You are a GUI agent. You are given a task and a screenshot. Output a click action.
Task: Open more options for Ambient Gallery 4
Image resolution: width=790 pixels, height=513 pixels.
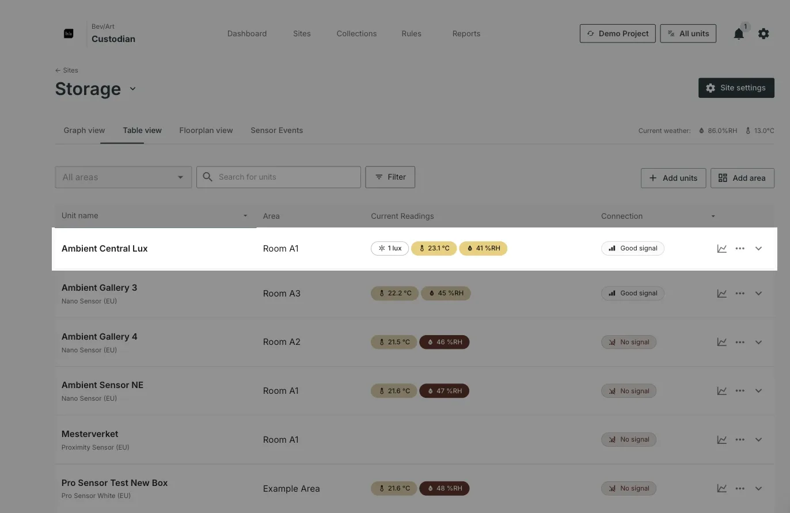[x=740, y=342]
